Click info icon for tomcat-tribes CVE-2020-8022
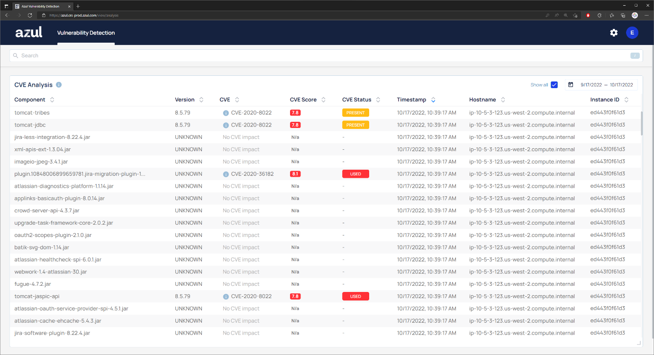654x355 pixels. 226,113
